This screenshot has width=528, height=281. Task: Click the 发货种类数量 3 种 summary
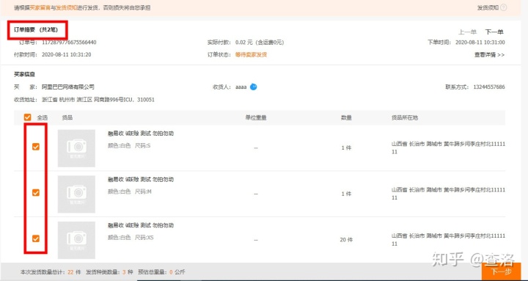(109, 272)
